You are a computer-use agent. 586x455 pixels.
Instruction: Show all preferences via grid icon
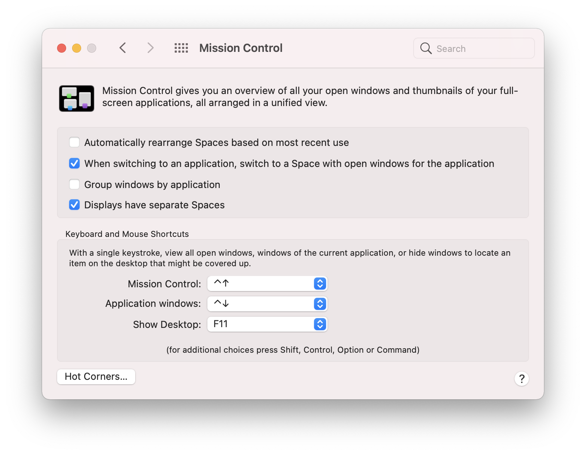(x=181, y=48)
